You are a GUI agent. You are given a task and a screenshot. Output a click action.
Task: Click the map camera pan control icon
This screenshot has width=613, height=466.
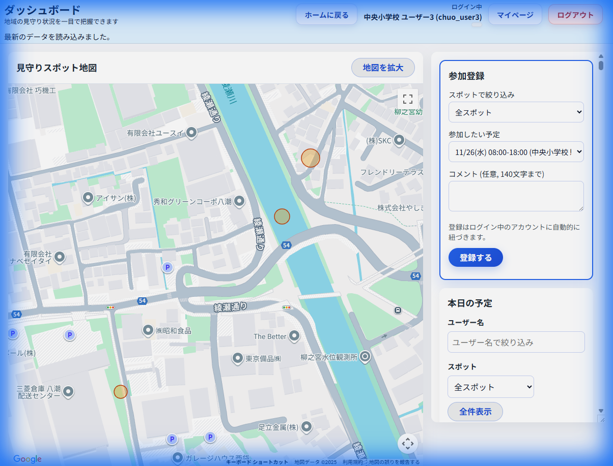407,443
